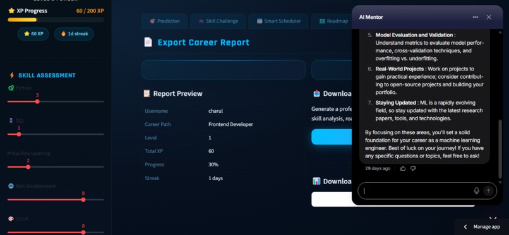Click the Python skill slider handle
This screenshot has height=235, width=509.
(37, 101)
